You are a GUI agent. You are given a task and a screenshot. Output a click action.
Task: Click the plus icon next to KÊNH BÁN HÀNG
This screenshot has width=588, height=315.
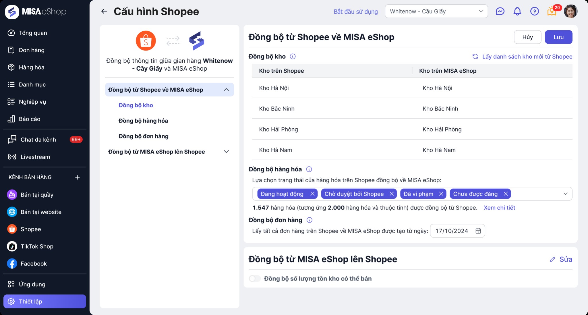tap(77, 177)
